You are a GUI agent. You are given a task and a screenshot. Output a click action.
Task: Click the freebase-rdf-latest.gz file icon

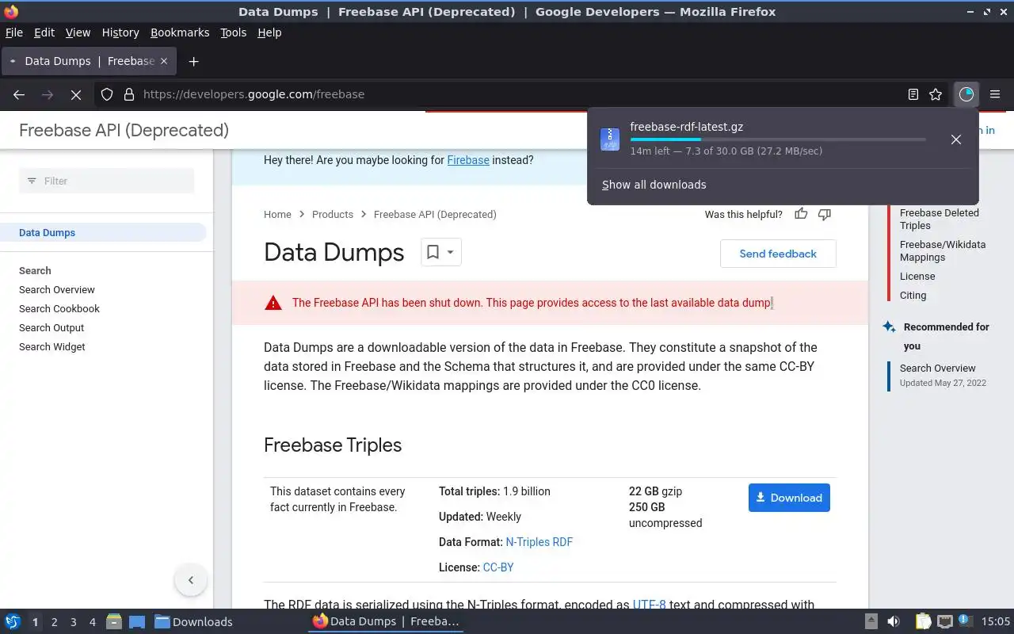click(610, 139)
